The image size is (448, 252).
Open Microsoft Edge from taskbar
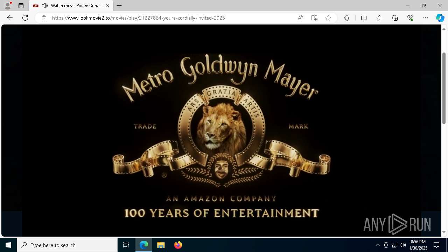click(x=144, y=245)
